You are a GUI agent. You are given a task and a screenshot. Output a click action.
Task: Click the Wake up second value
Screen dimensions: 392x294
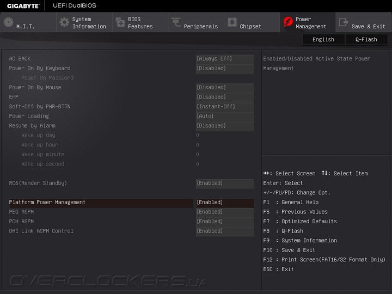(198, 164)
